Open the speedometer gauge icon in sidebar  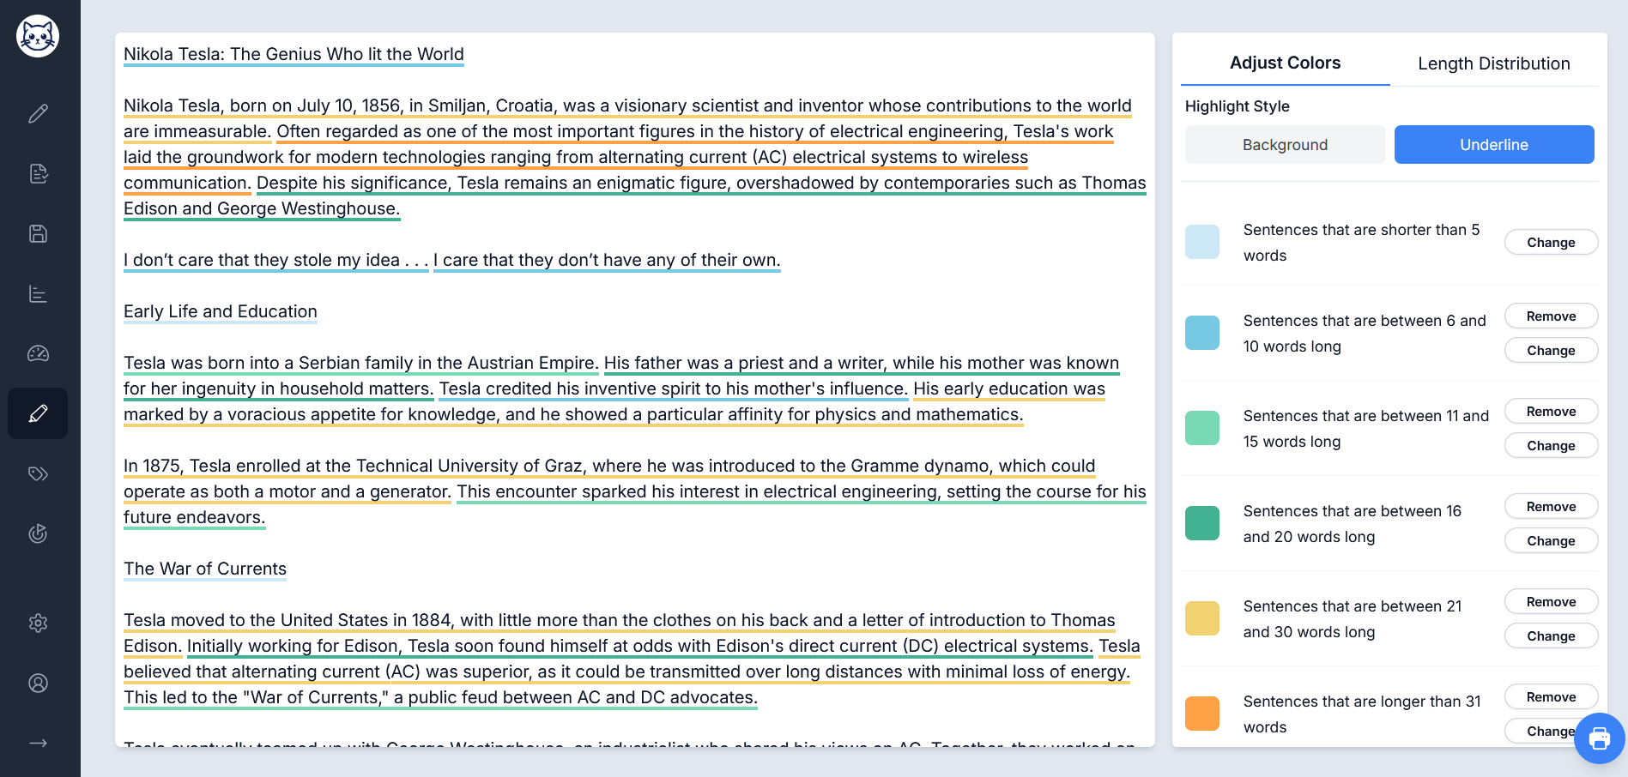point(38,353)
